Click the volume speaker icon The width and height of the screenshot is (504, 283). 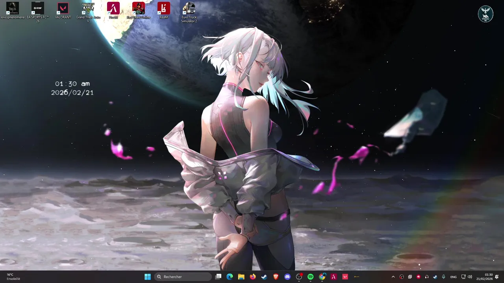470,277
